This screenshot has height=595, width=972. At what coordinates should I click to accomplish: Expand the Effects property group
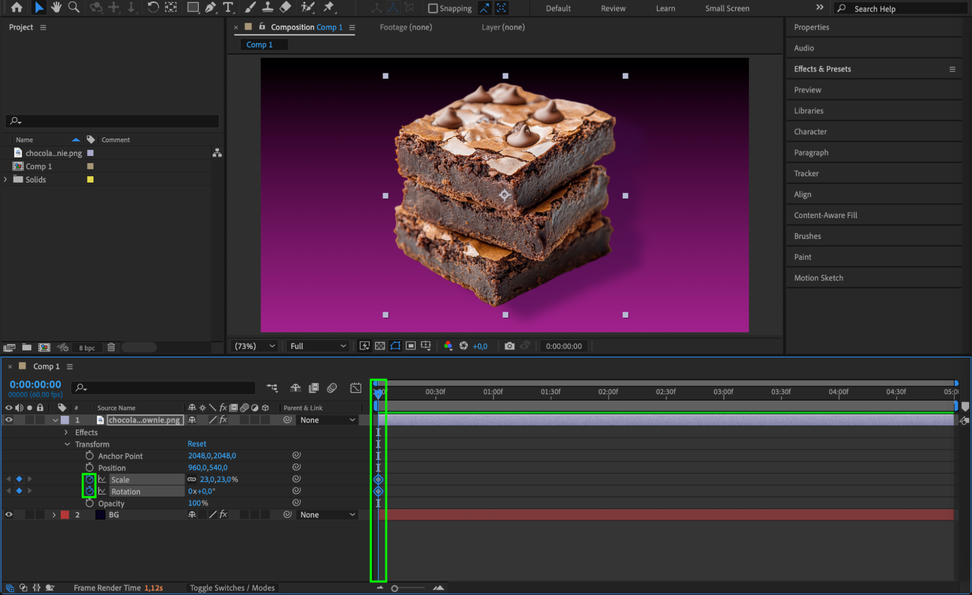coord(66,432)
